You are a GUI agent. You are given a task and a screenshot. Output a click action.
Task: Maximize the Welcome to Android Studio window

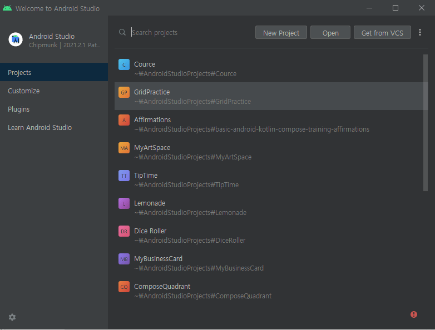396,8
